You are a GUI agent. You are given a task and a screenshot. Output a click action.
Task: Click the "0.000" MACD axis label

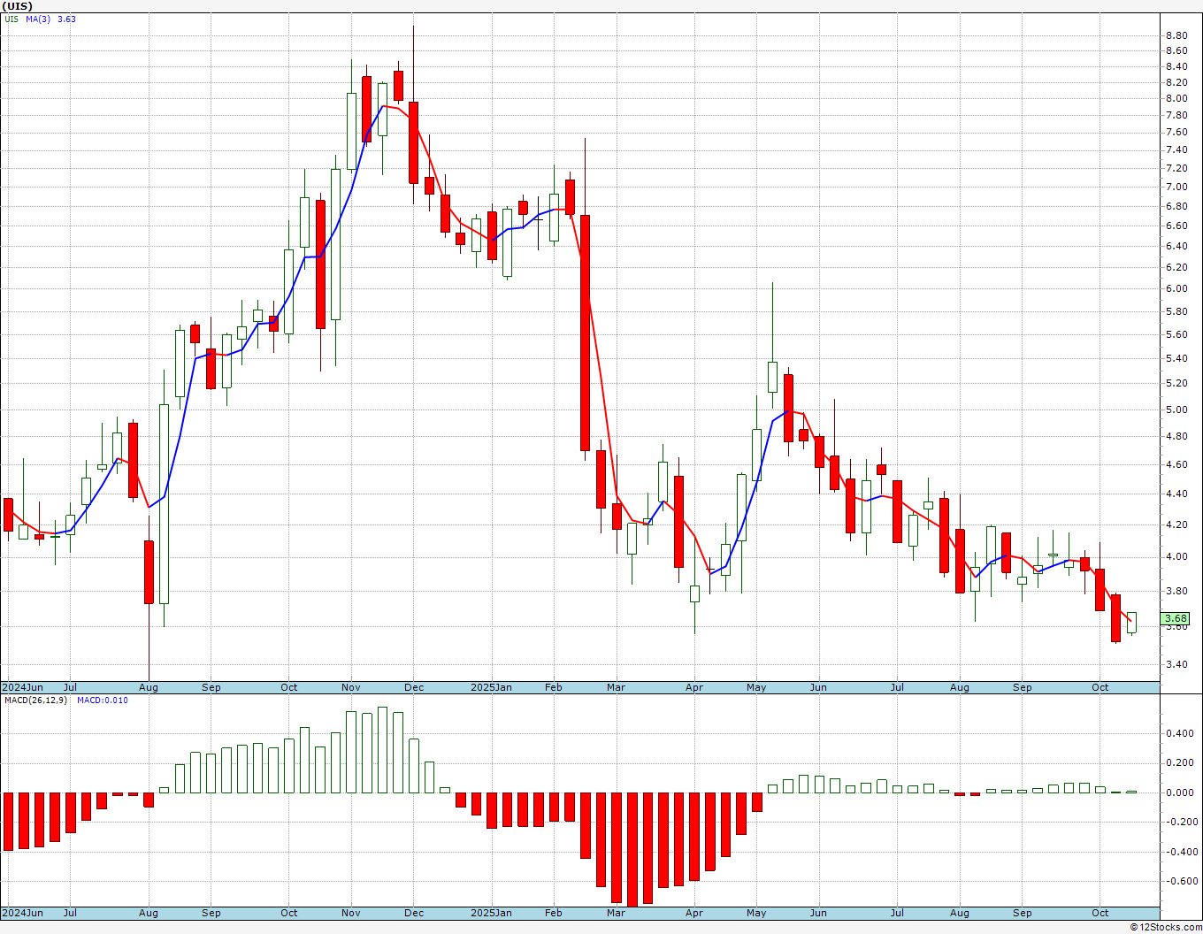(x=1178, y=792)
